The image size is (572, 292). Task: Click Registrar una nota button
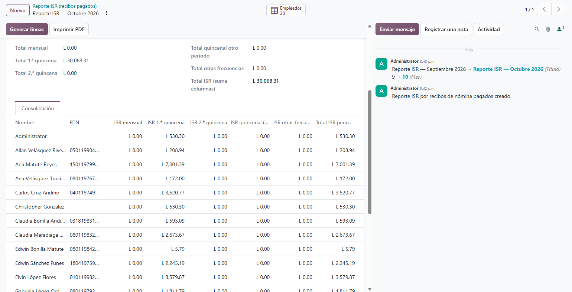tap(446, 29)
